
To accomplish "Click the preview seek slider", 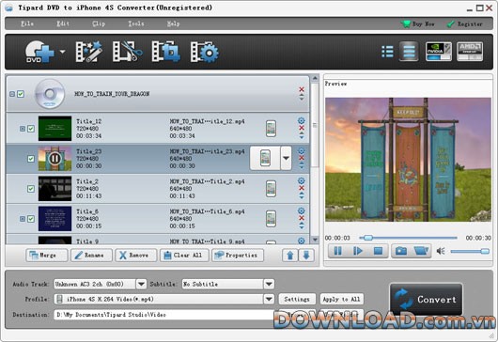I will pyautogui.click(x=408, y=238).
